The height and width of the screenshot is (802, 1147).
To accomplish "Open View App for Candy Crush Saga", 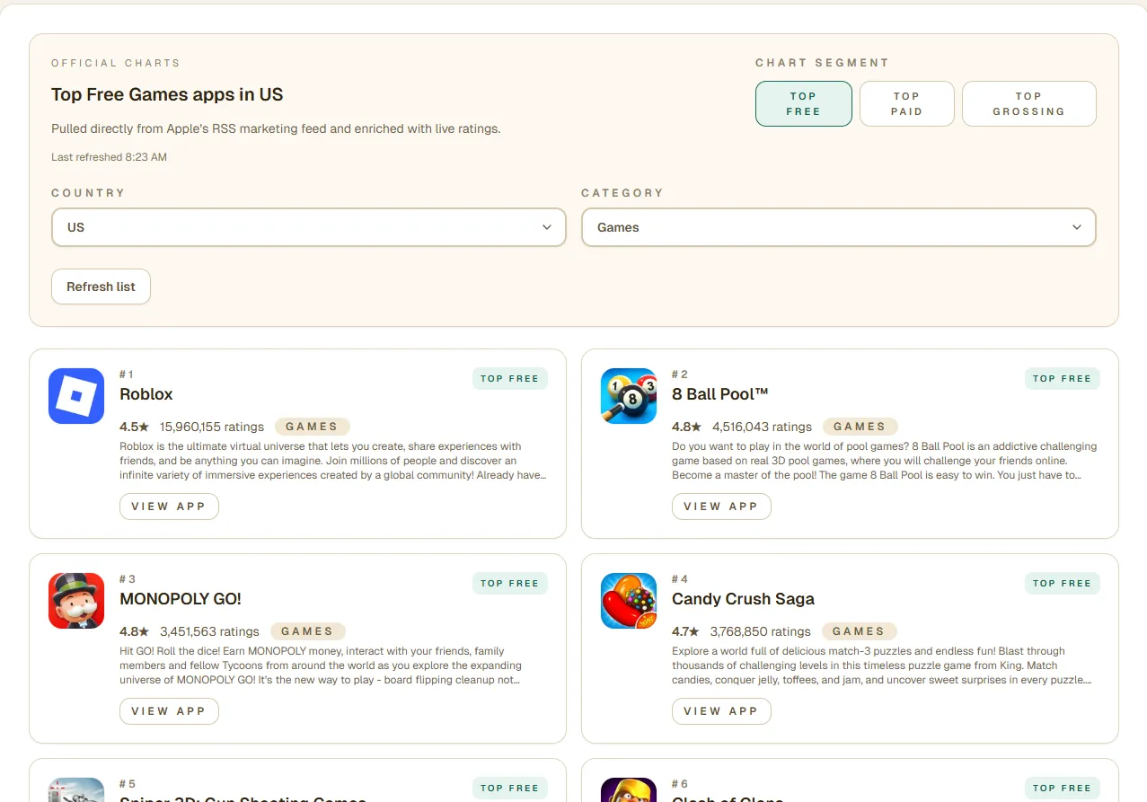I will (x=721, y=711).
